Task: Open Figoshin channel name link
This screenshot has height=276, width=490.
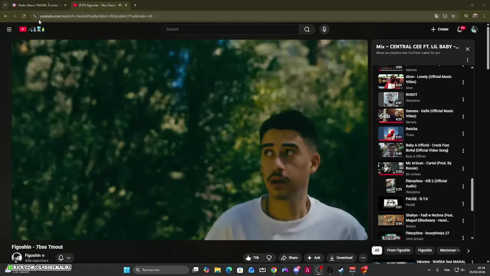Action: pos(33,255)
